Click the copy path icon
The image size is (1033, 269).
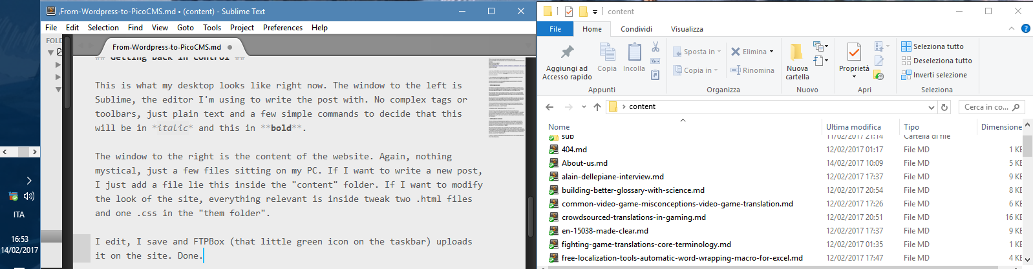point(655,61)
